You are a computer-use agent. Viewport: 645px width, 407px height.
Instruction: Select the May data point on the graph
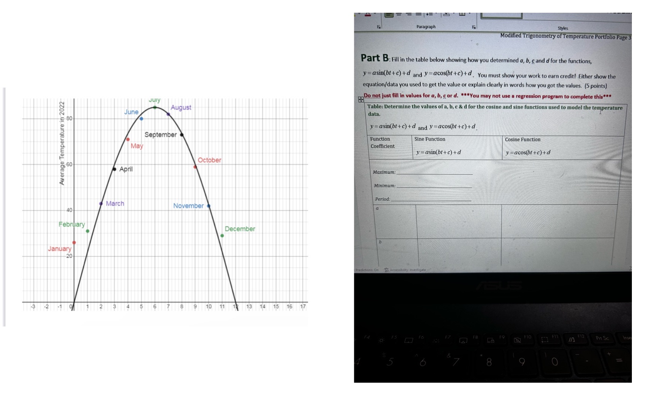[x=128, y=139]
